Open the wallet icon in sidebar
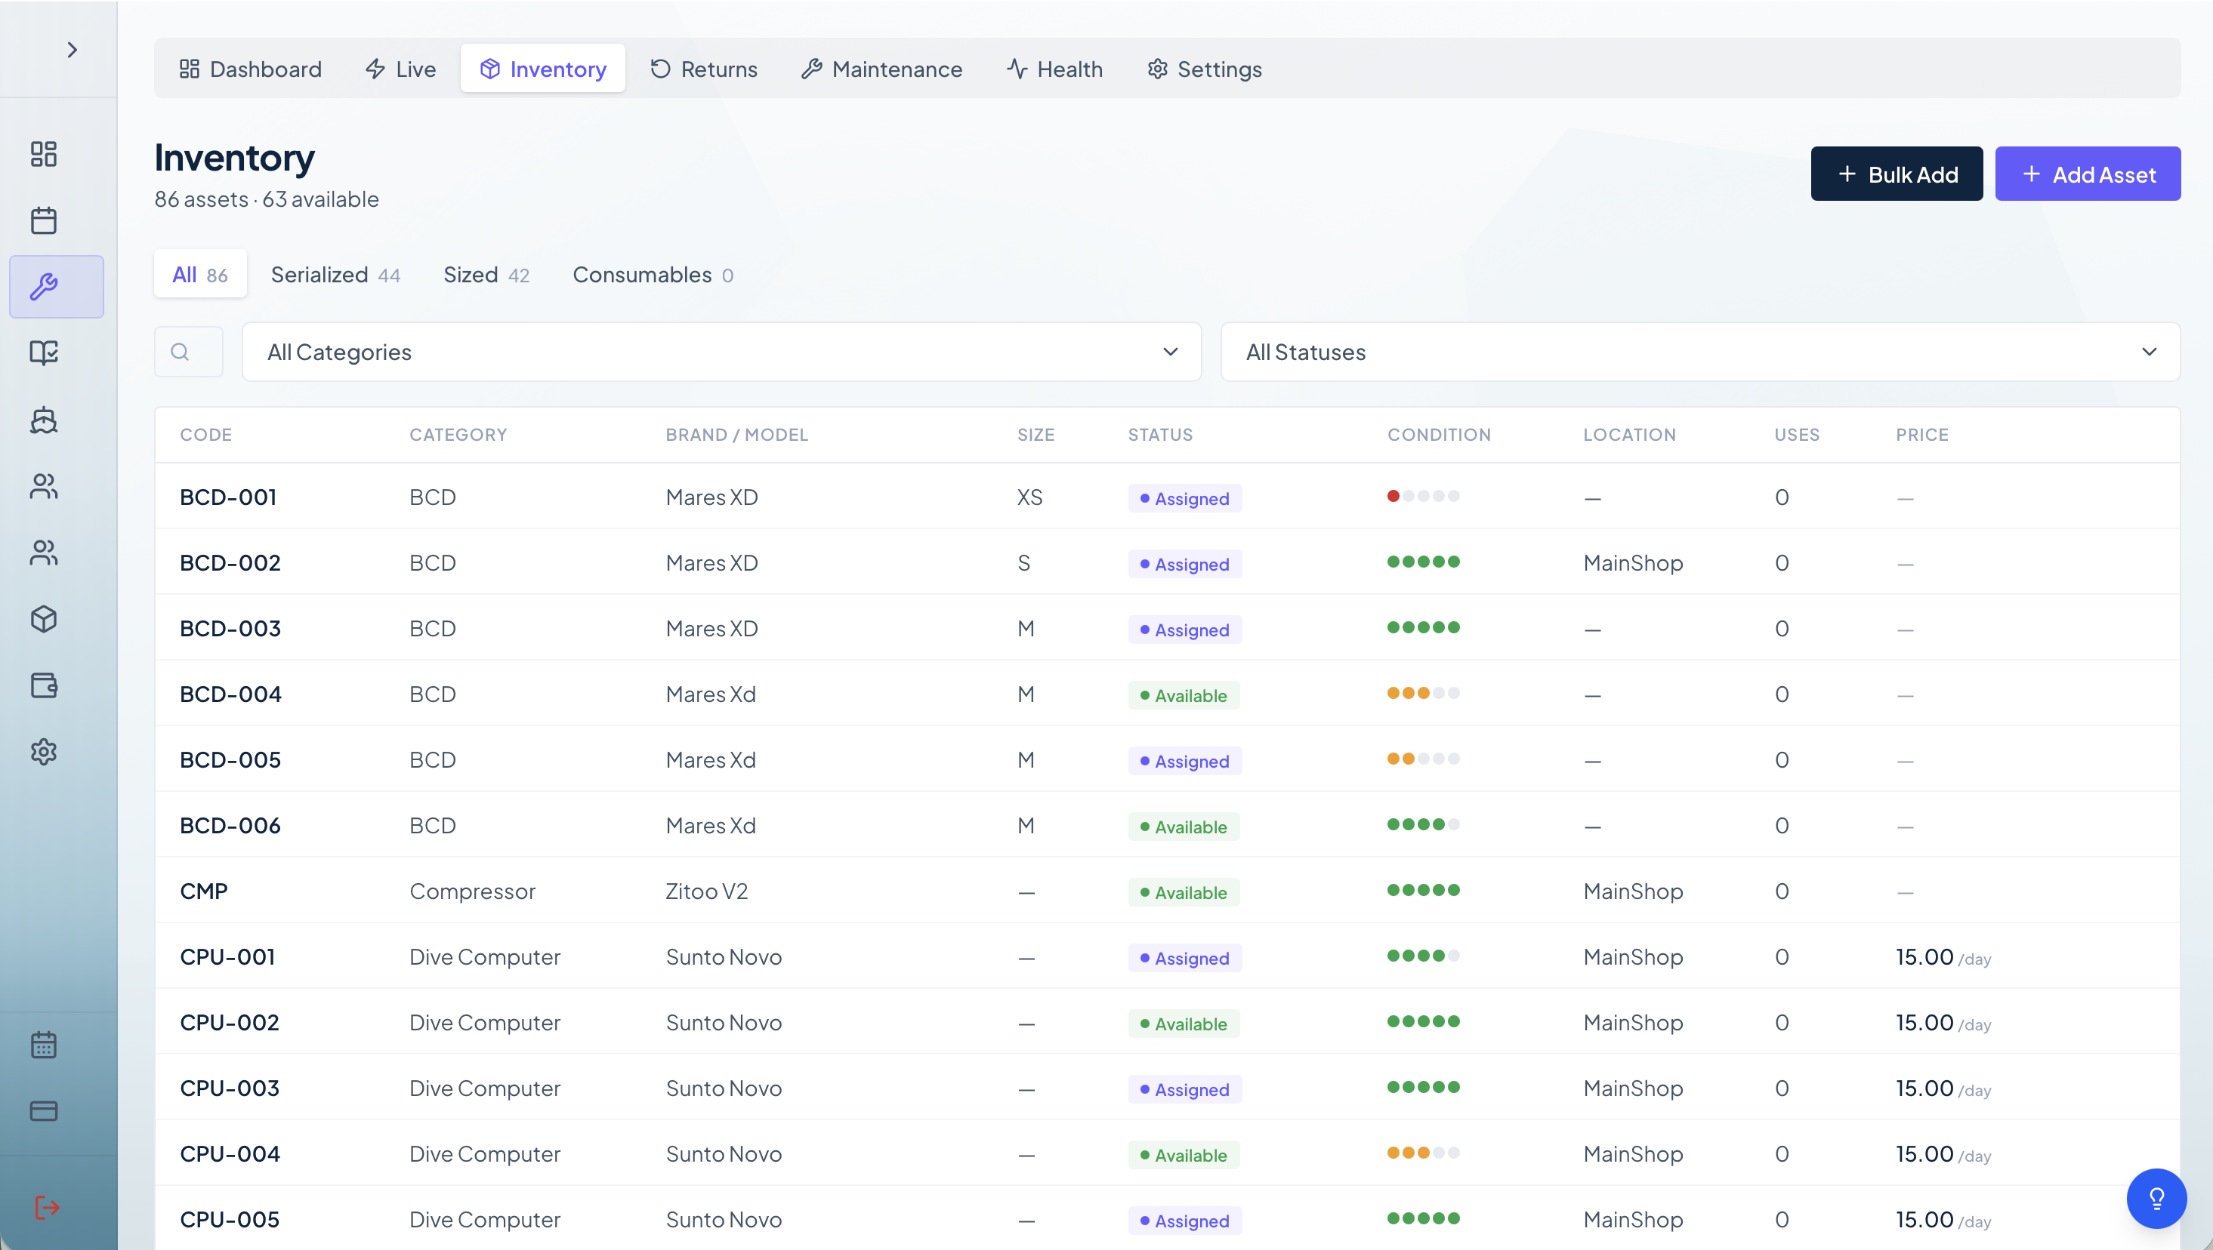The width and height of the screenshot is (2213, 1250). pyautogui.click(x=44, y=685)
